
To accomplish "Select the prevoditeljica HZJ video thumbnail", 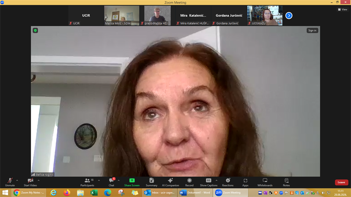I will pyautogui.click(x=157, y=16).
